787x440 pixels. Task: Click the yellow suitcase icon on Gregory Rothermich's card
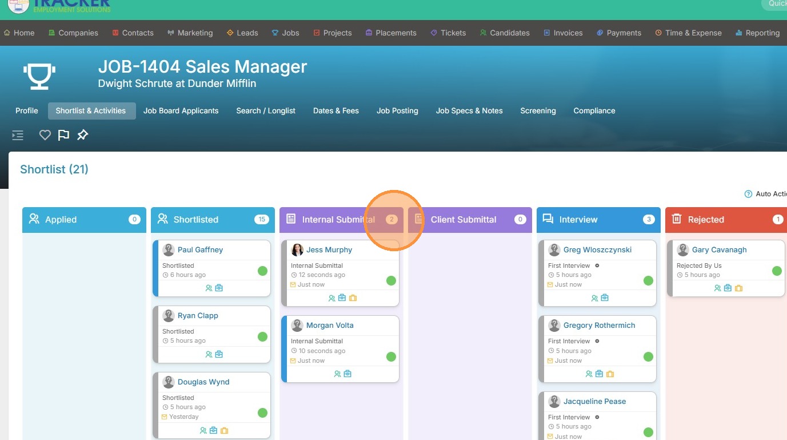(x=610, y=374)
